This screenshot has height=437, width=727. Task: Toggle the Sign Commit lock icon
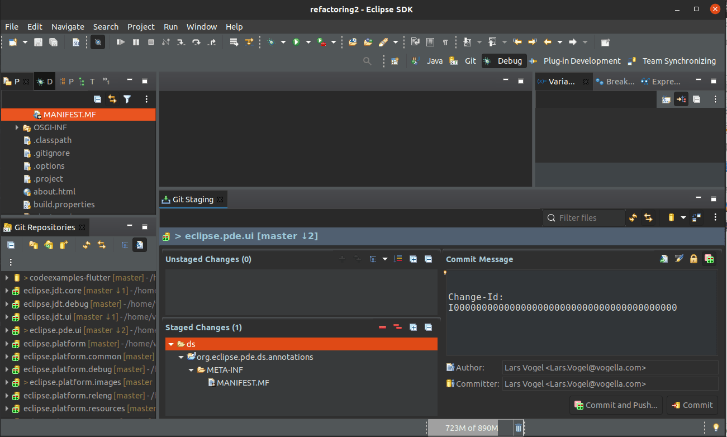693,259
